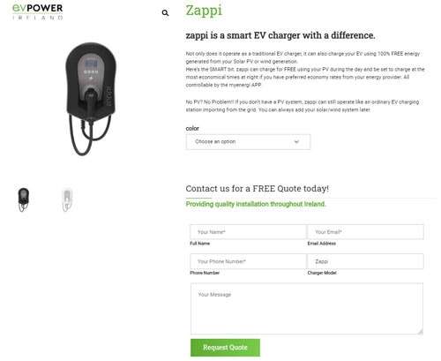Click the Zappi page title
441x361 pixels.
pos(204,11)
